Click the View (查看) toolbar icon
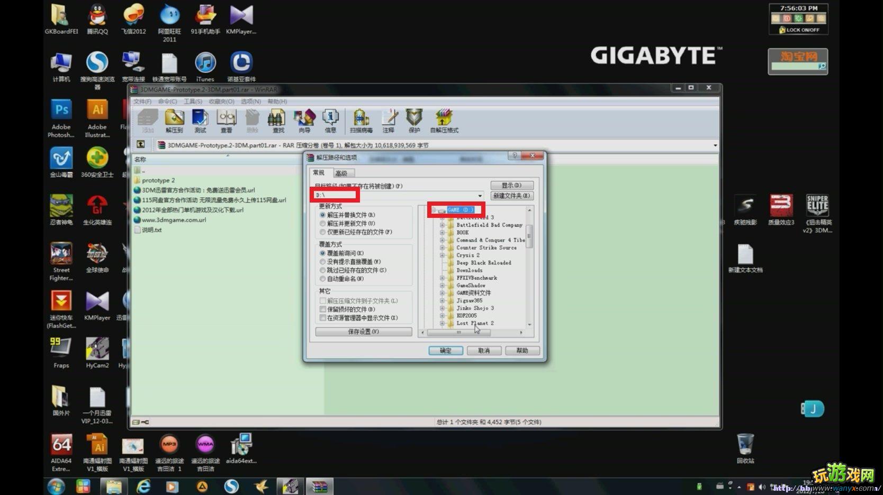 coord(227,121)
